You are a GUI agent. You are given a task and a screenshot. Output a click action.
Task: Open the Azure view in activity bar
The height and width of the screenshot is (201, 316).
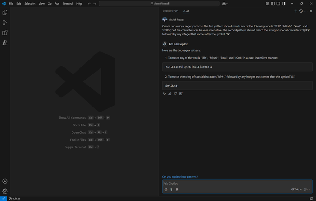point(5,43)
